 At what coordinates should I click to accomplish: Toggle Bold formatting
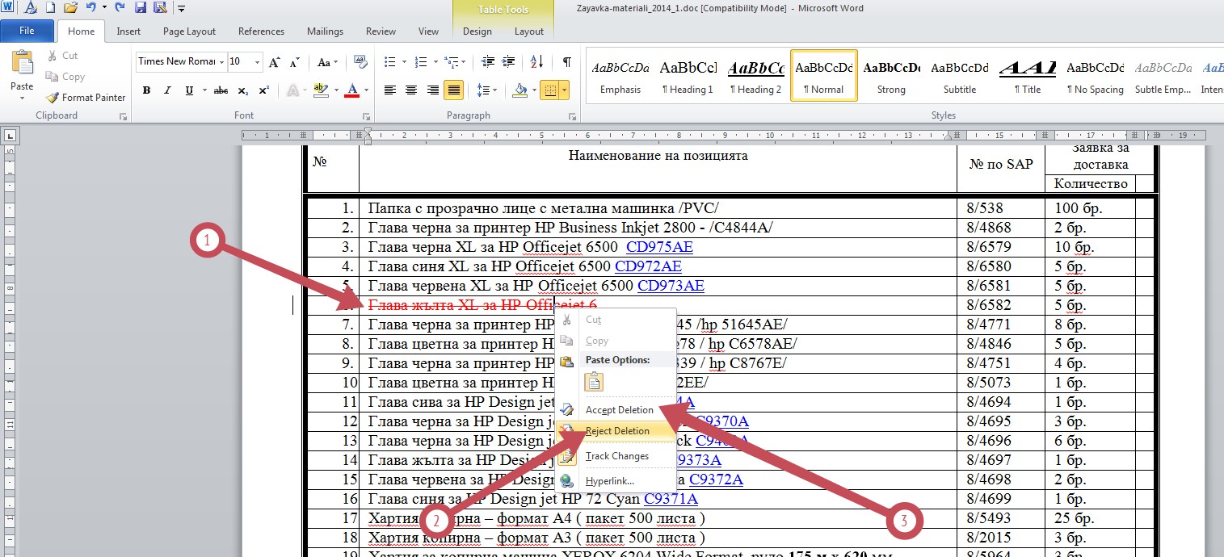coord(146,90)
